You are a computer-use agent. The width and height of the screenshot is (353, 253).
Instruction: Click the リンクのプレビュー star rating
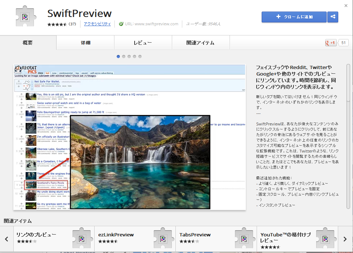[x=27, y=241]
